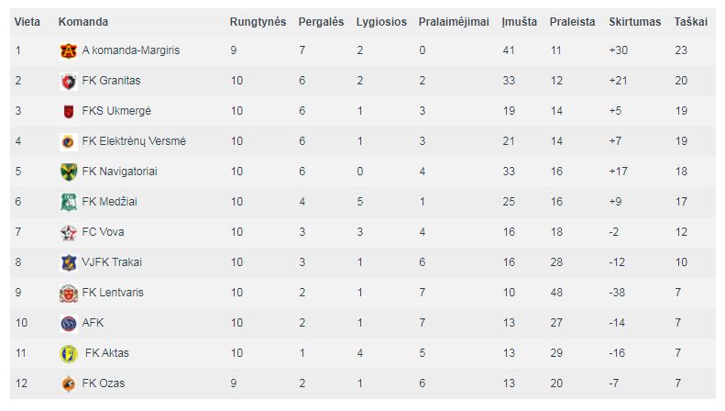Open the FK Navigatoriai green-yellow crest

(69, 172)
